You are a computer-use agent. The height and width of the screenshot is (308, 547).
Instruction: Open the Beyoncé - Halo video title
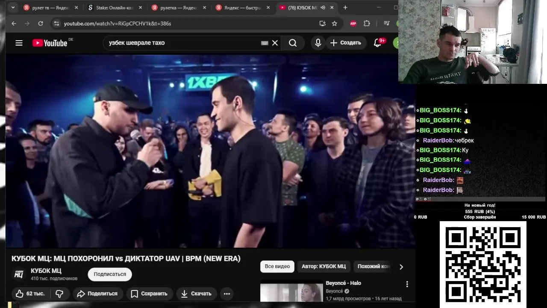point(343,283)
